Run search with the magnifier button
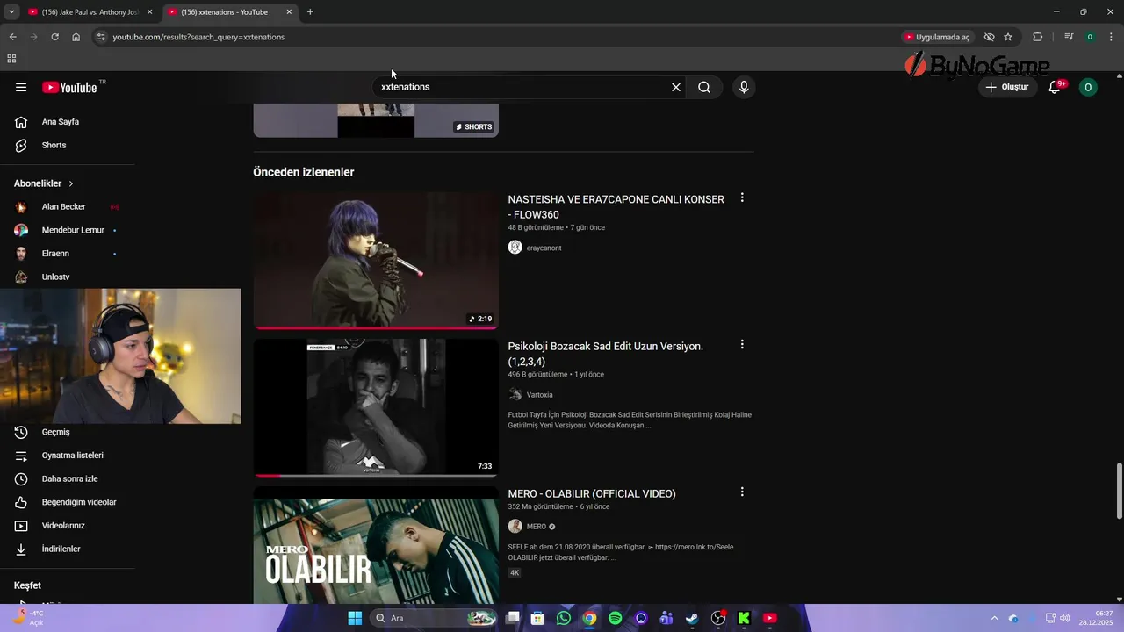1124x632 pixels. [x=704, y=87]
